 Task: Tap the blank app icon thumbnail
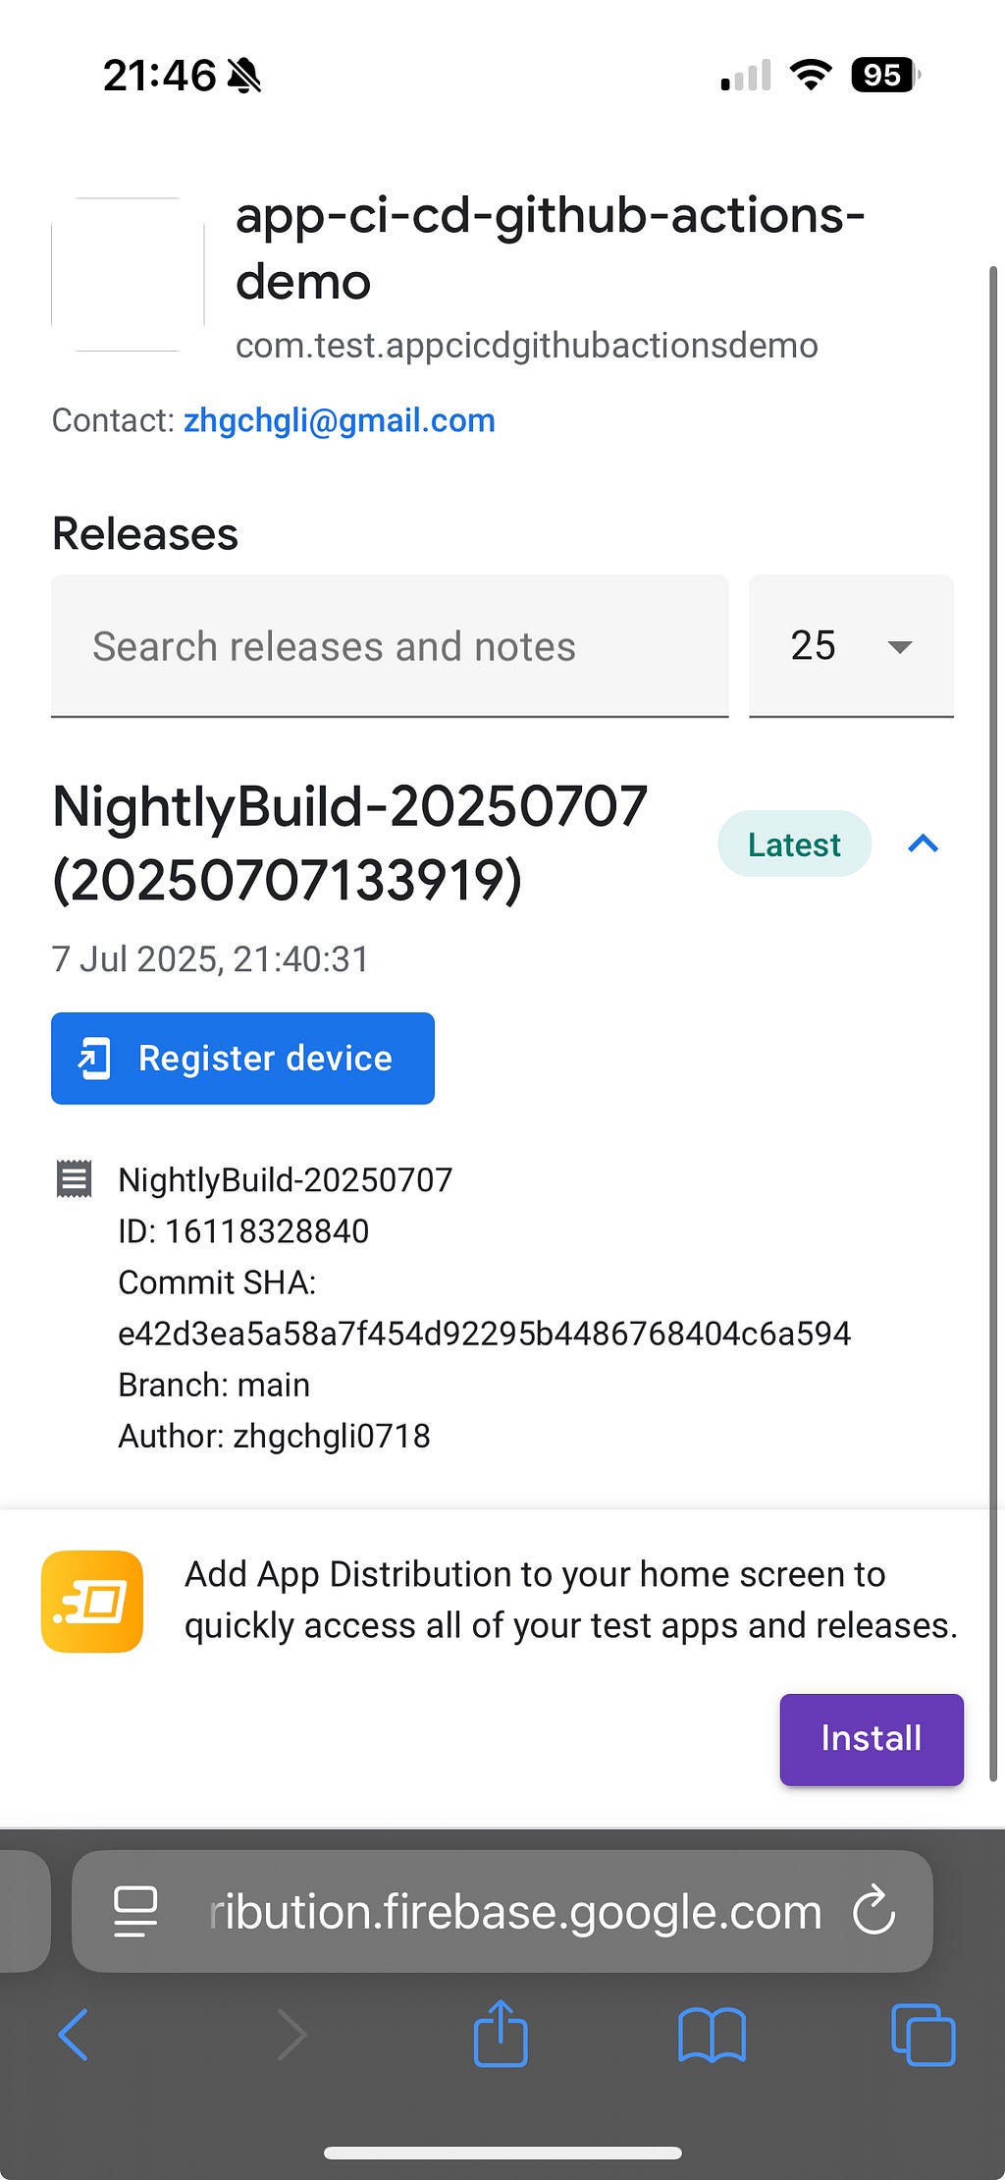128,274
